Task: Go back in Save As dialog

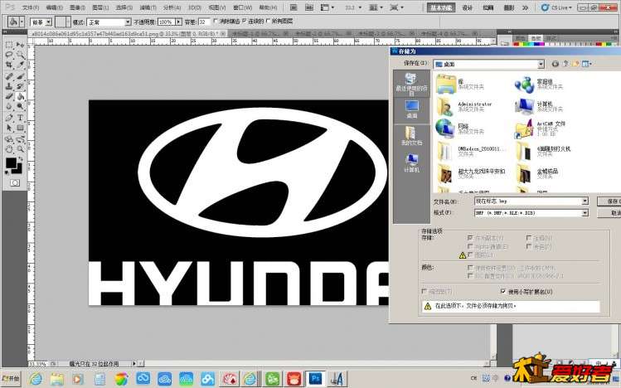Action: pyautogui.click(x=556, y=64)
